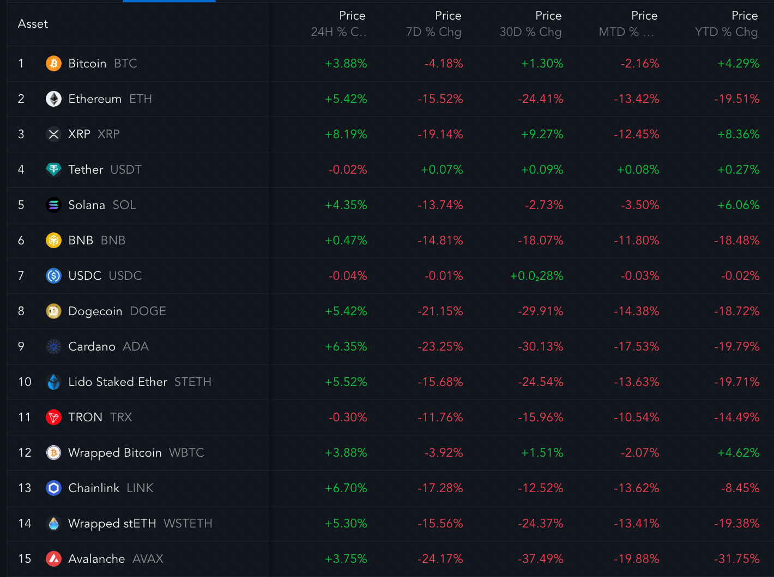Open the Tether asset name link

(x=86, y=170)
